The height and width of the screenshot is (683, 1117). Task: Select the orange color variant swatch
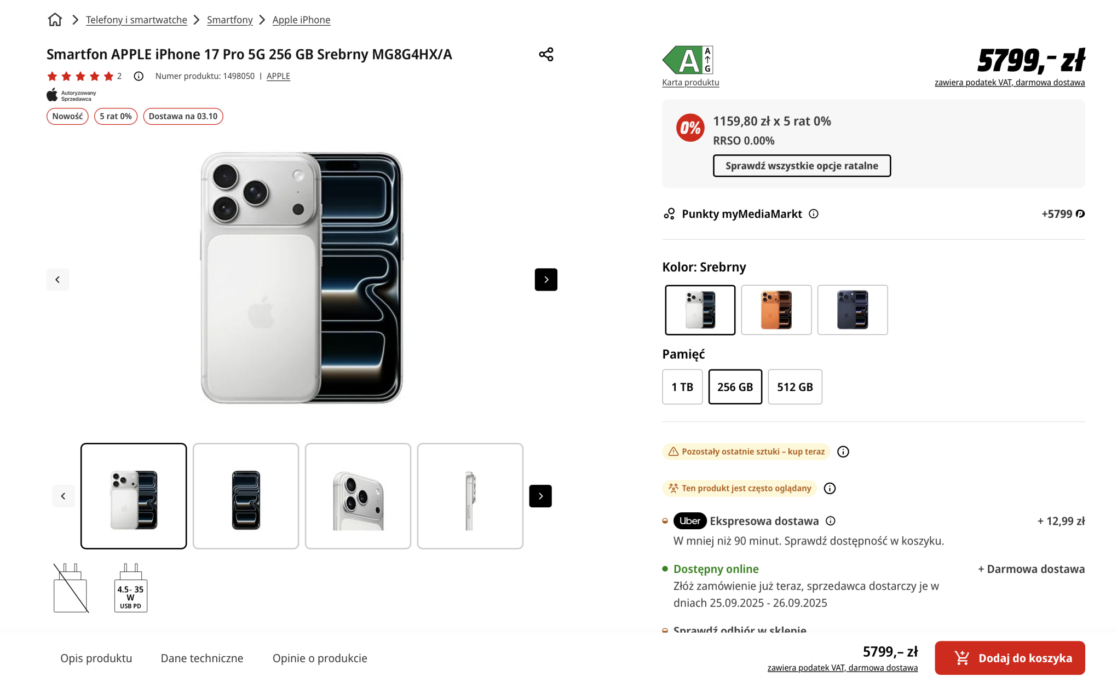point(776,310)
